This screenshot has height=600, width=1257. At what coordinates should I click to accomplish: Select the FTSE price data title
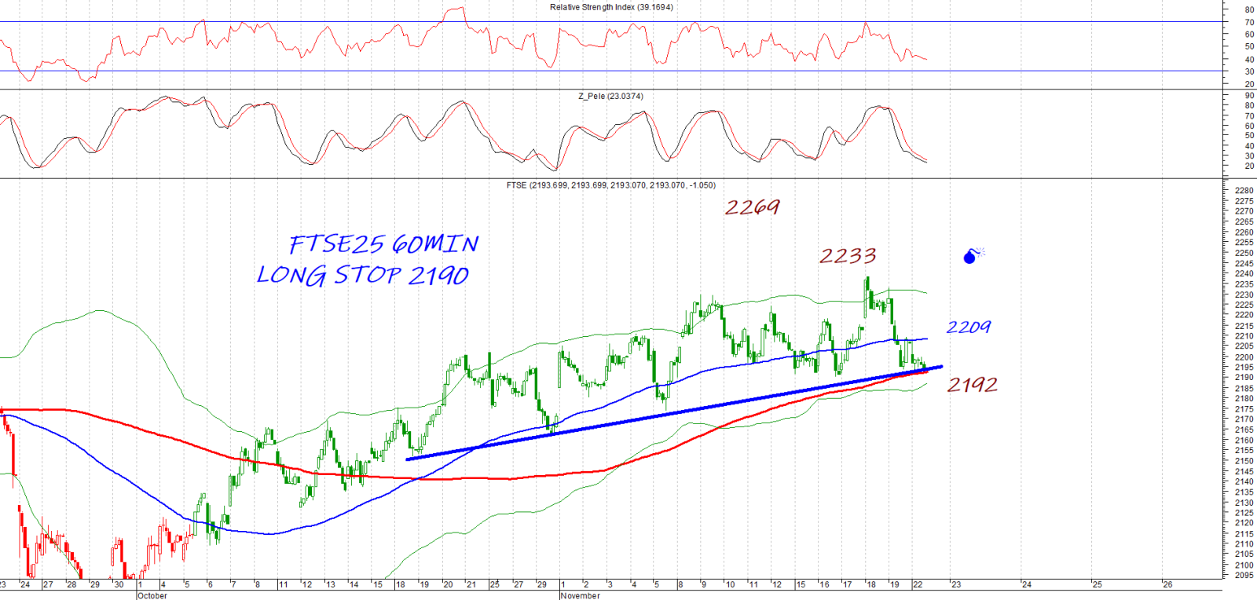point(610,185)
